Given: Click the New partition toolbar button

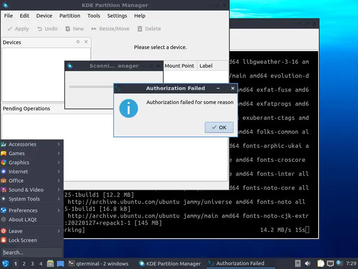Looking at the screenshot, I should pos(75,29).
